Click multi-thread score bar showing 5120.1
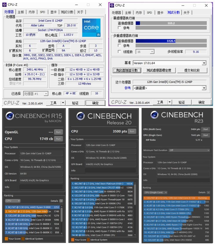The height and width of the screenshot is (245, 215). (171, 41)
